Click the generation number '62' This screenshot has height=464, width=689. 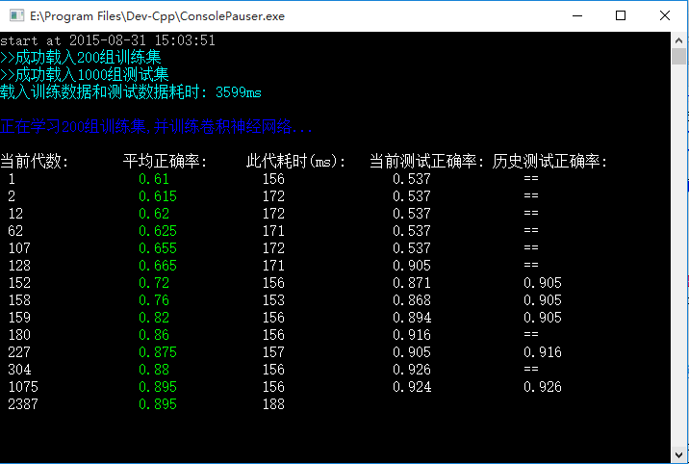15,231
